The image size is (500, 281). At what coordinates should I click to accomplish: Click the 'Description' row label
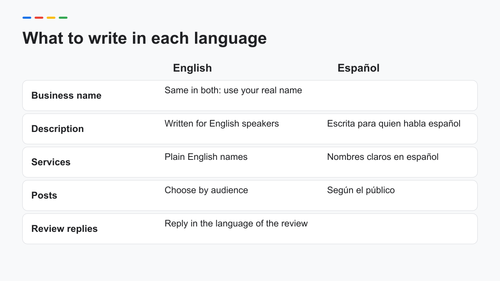(57, 129)
